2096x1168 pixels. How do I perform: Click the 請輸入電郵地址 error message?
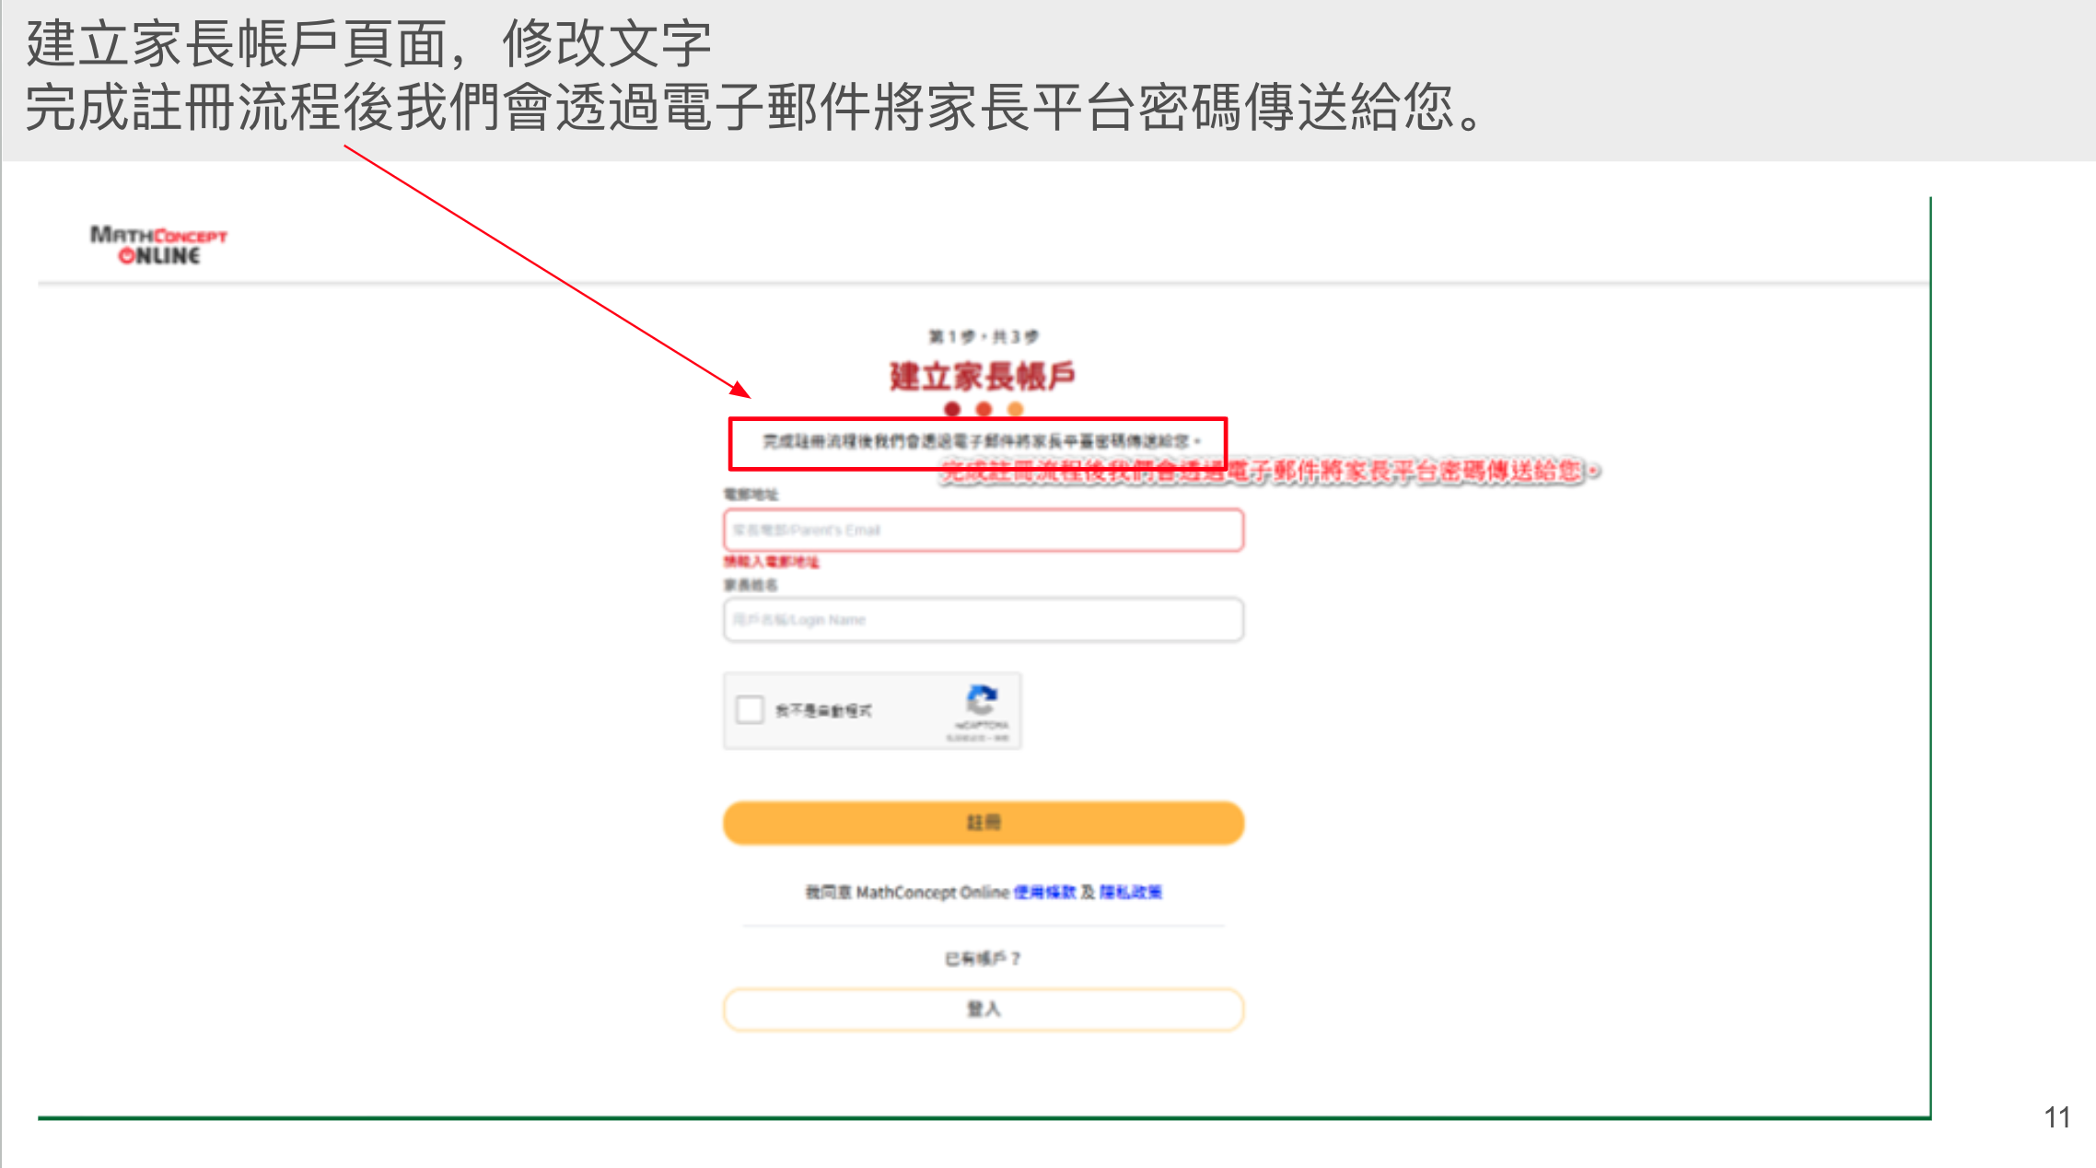(x=771, y=562)
